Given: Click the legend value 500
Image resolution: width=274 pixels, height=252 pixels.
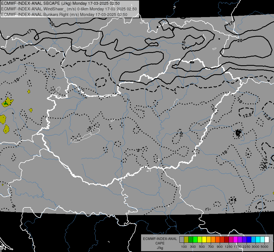Looking at the screenshot, I should [202, 247].
